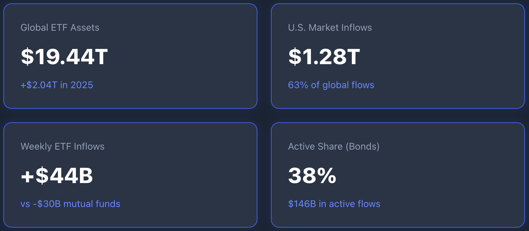529x231 pixels.
Task: Click the '63% of global flows' subtext
Action: click(331, 85)
